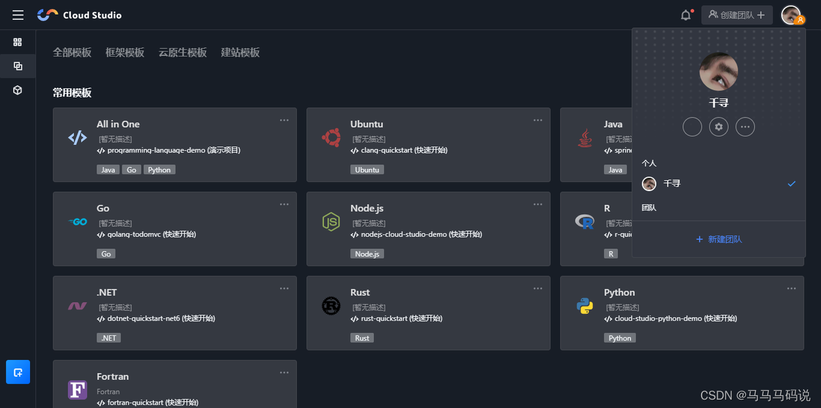This screenshot has height=408, width=821.
Task: Click the Node.js tag on Node.js card
Action: (367, 254)
